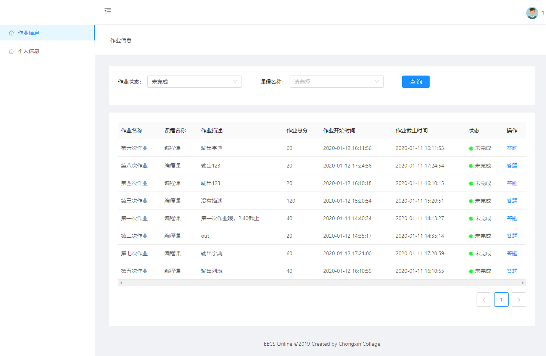Click start time 2020-01-12 16:11:56
This screenshot has width=546, height=356.
(x=347, y=148)
